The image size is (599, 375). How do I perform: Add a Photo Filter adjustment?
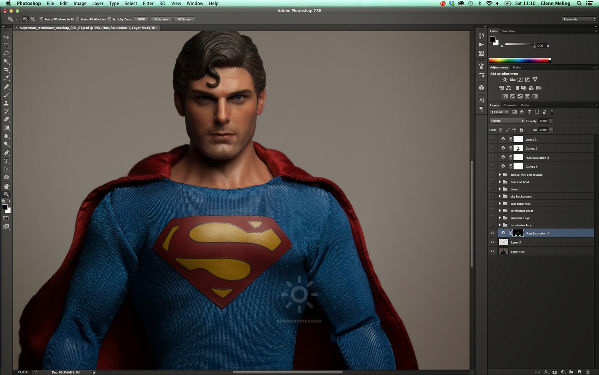524,88
